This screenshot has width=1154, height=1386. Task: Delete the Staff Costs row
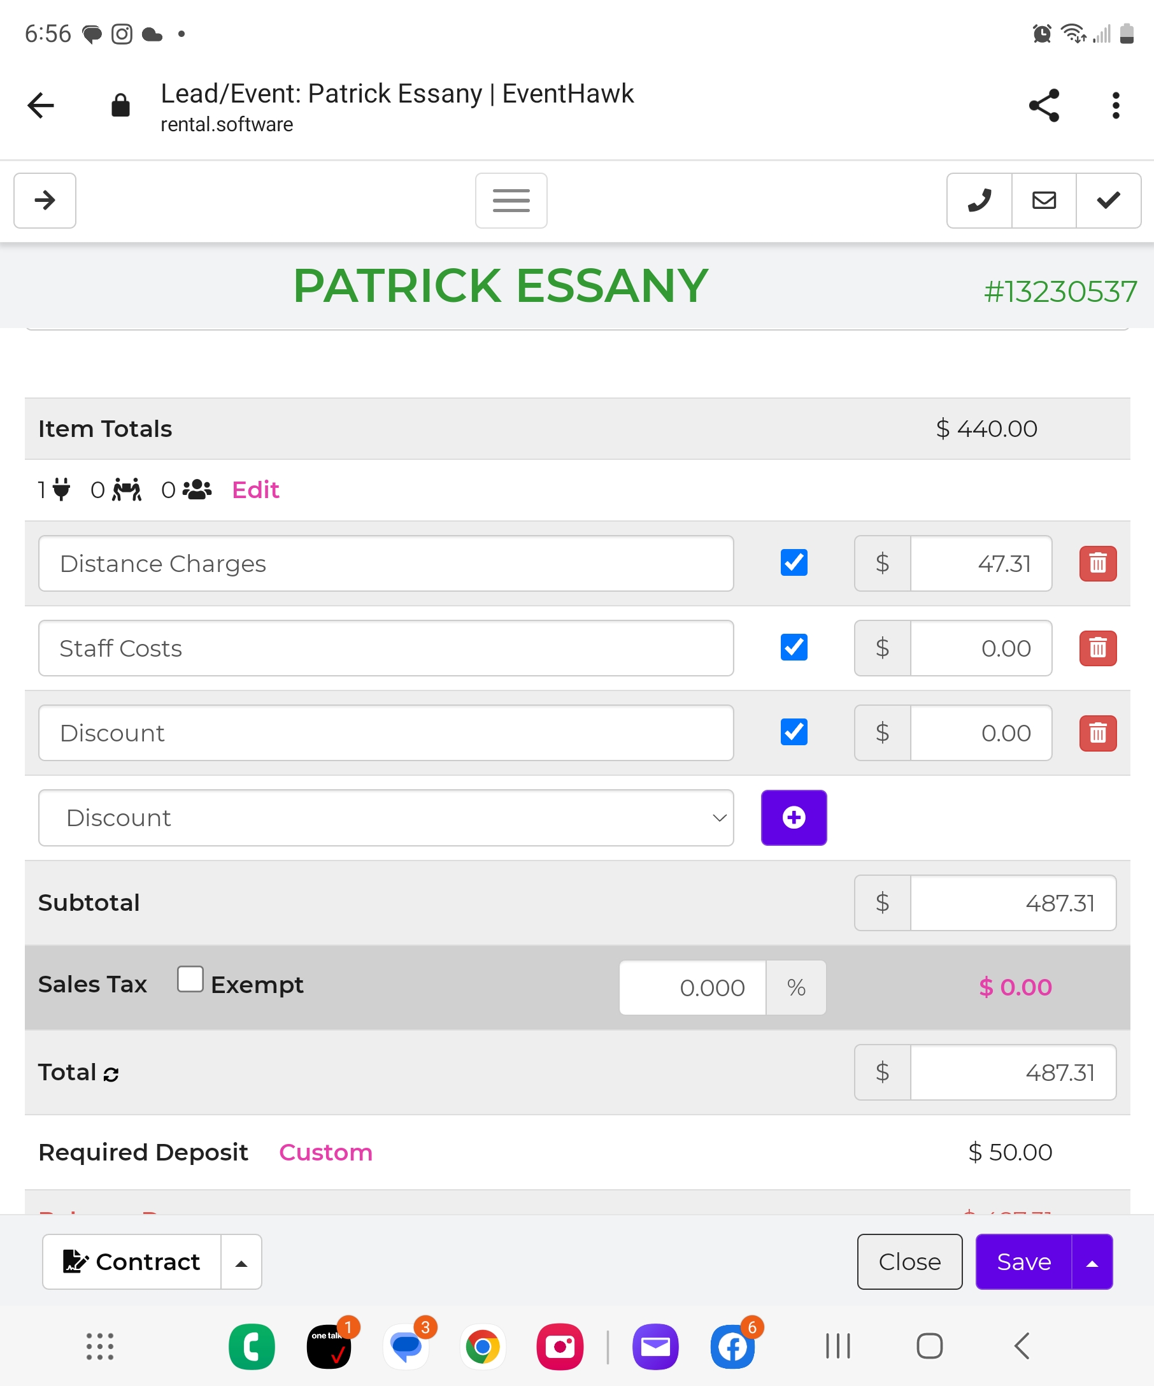[x=1097, y=648]
